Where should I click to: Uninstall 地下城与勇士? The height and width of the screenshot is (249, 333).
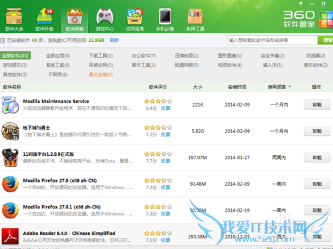point(317,131)
